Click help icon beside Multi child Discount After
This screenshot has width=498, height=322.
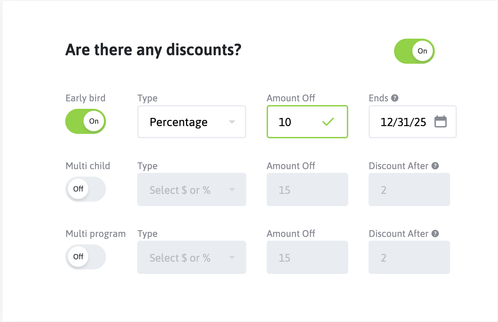435,166
